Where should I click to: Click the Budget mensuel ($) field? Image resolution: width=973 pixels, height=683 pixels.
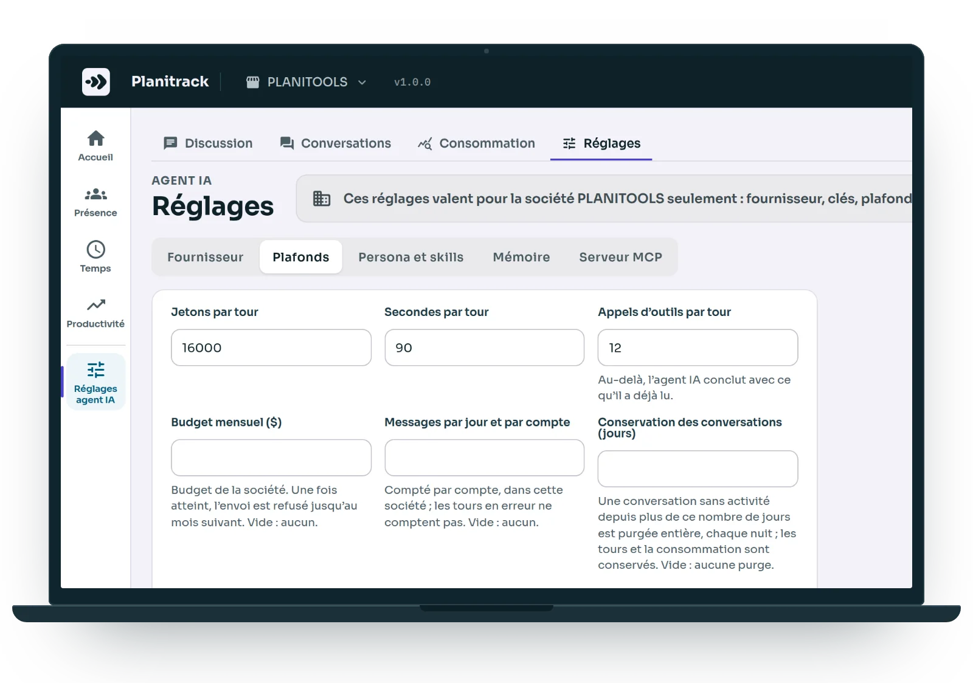pos(271,458)
